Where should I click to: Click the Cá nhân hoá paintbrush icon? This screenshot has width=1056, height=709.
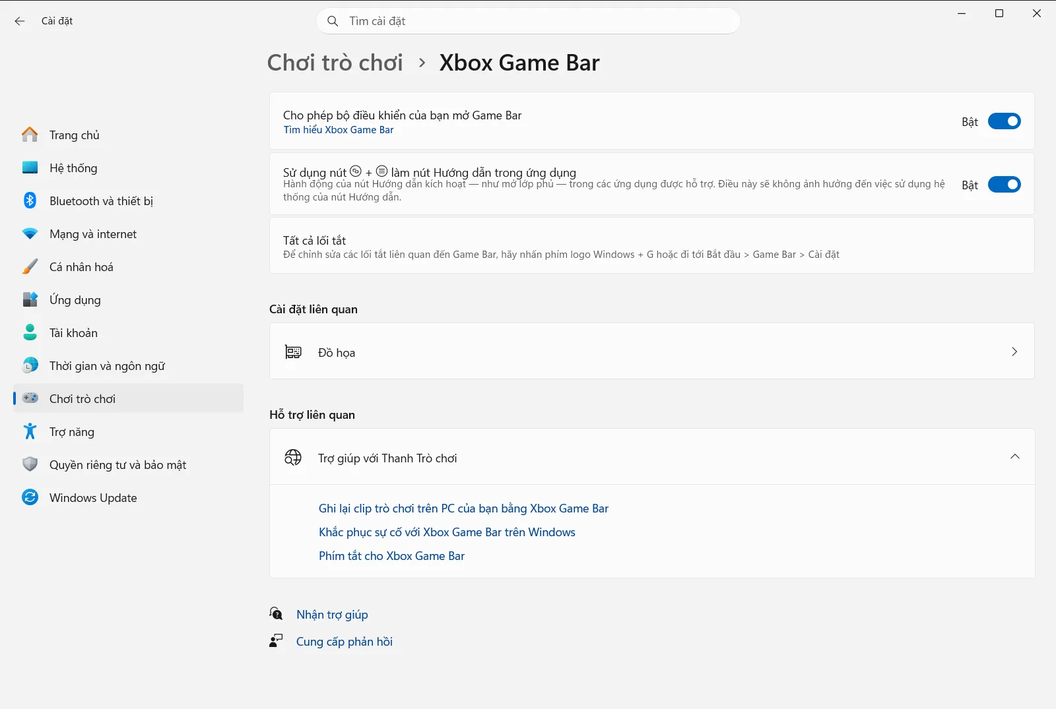point(30,266)
